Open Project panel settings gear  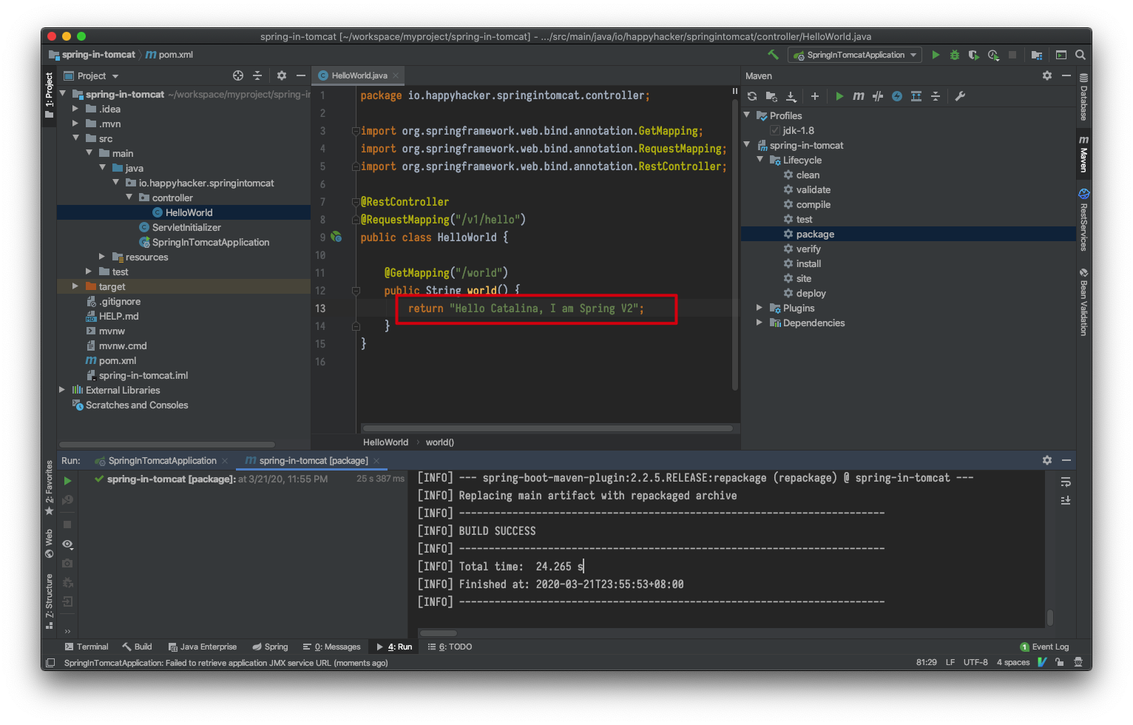click(x=282, y=75)
